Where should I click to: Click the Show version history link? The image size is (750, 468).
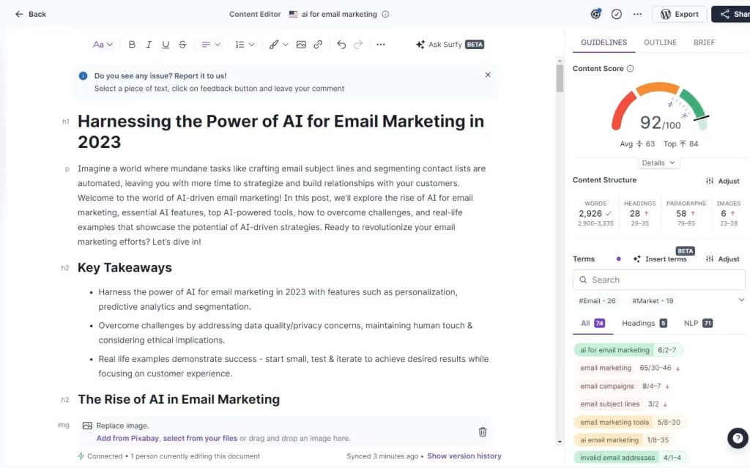tap(464, 456)
